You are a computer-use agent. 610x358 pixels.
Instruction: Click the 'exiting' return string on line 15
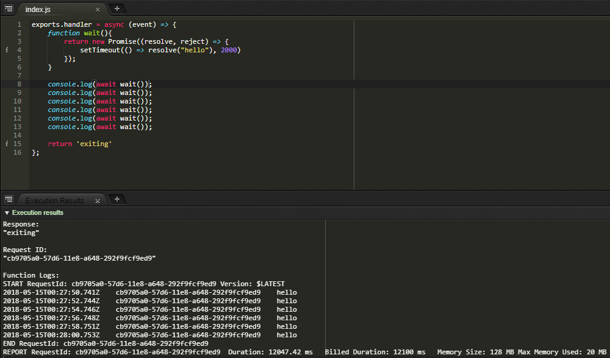[95, 143]
